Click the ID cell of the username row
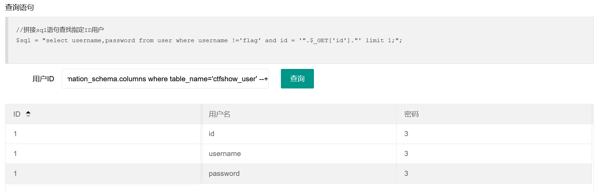 (x=15, y=154)
